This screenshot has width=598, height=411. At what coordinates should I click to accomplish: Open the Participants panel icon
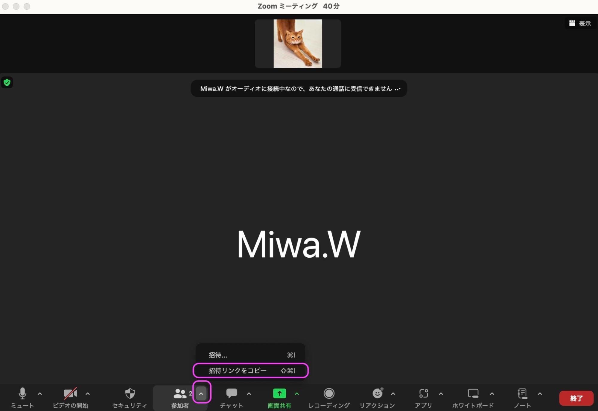point(180,393)
